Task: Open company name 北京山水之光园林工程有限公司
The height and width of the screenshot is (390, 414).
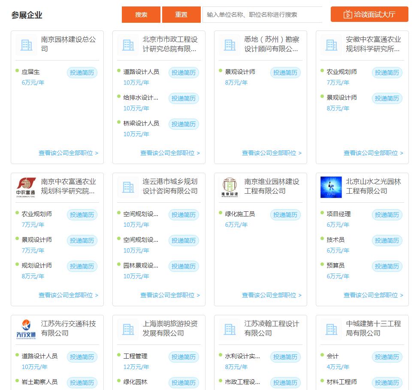Action: pyautogui.click(x=373, y=186)
